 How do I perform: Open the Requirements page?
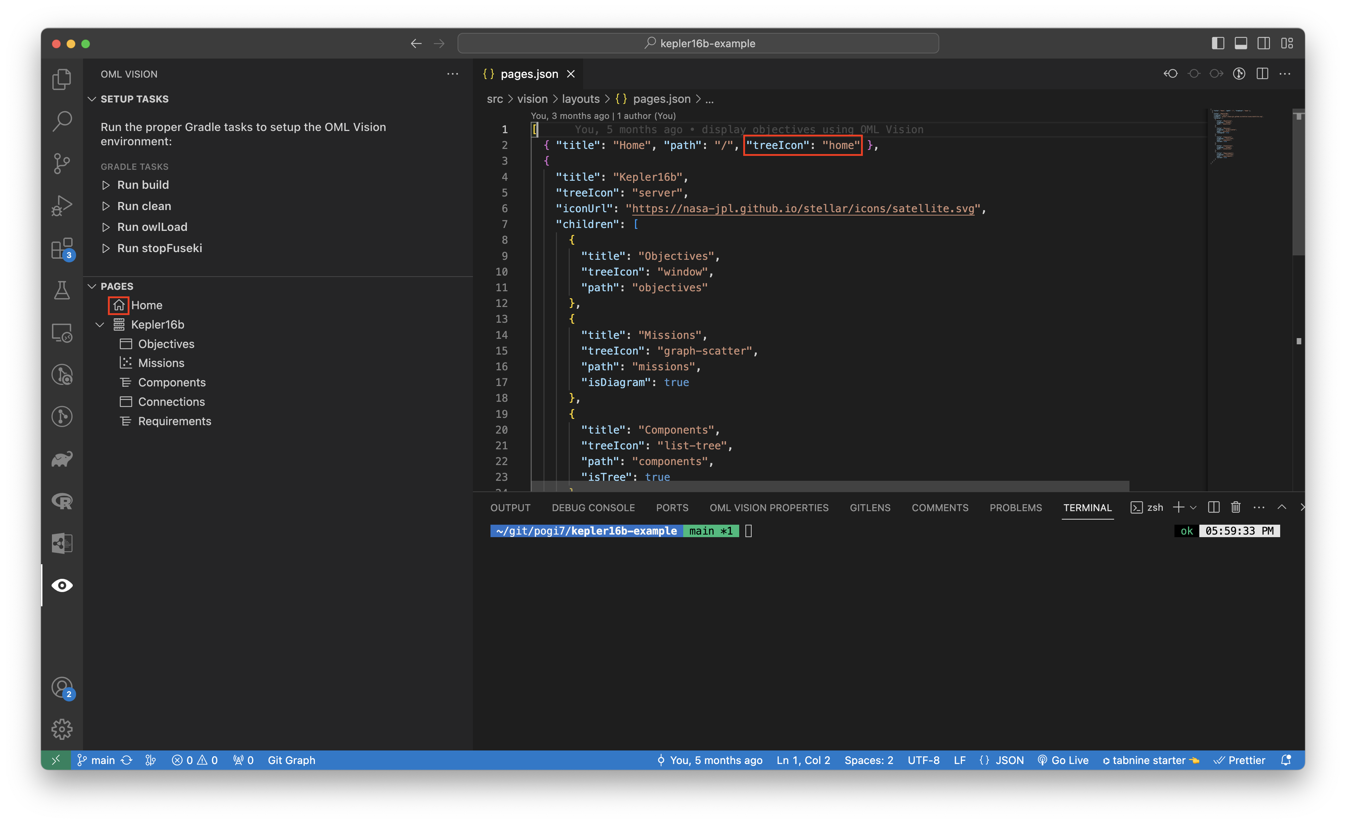[174, 421]
